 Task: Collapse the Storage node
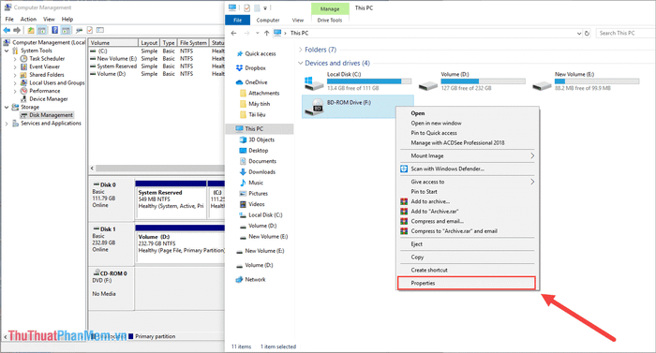point(7,107)
